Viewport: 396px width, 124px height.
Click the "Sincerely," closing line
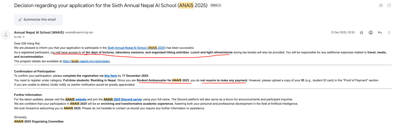pyautogui.click(x=20, y=117)
